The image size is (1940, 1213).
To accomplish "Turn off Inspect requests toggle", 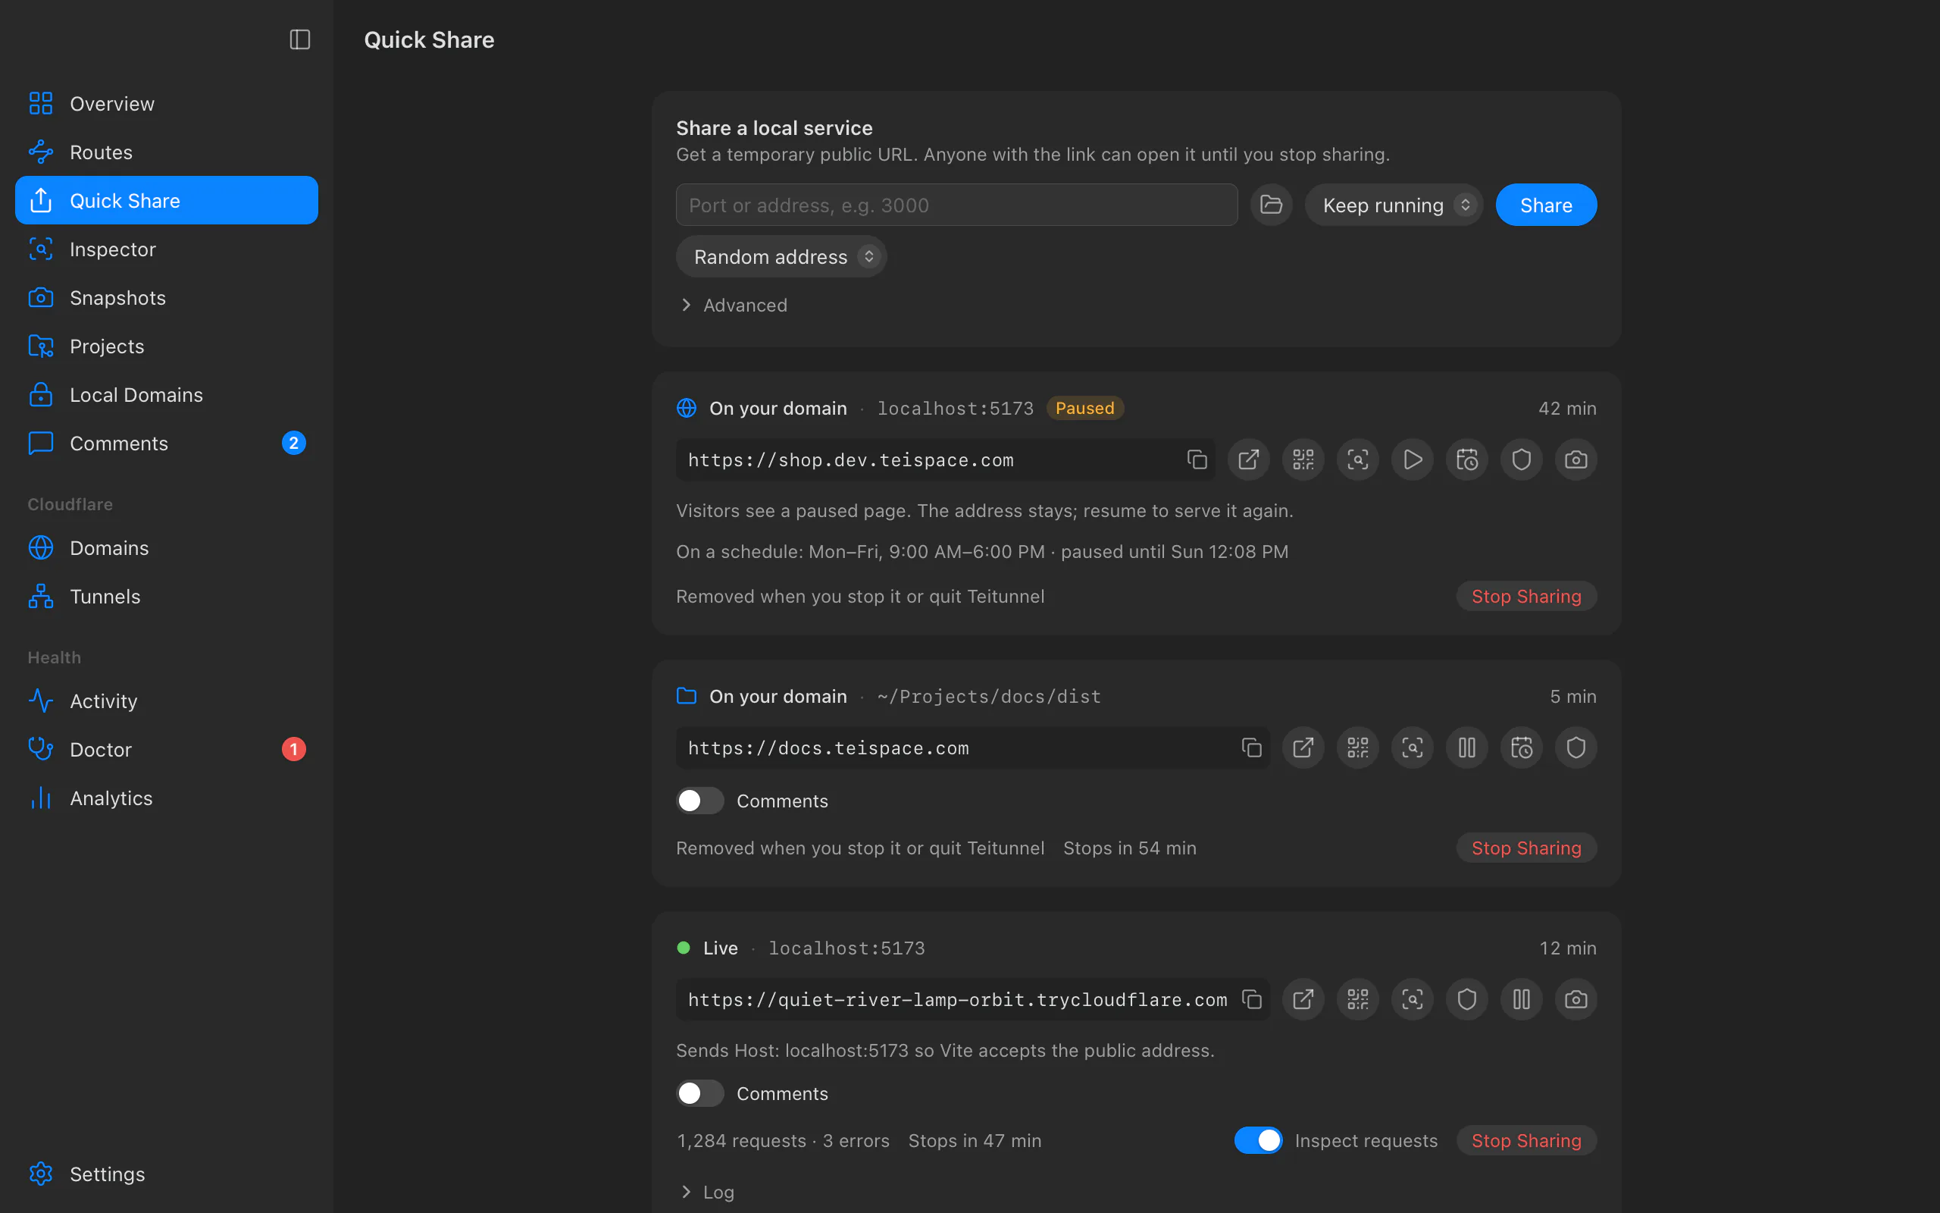I will click(x=1258, y=1140).
